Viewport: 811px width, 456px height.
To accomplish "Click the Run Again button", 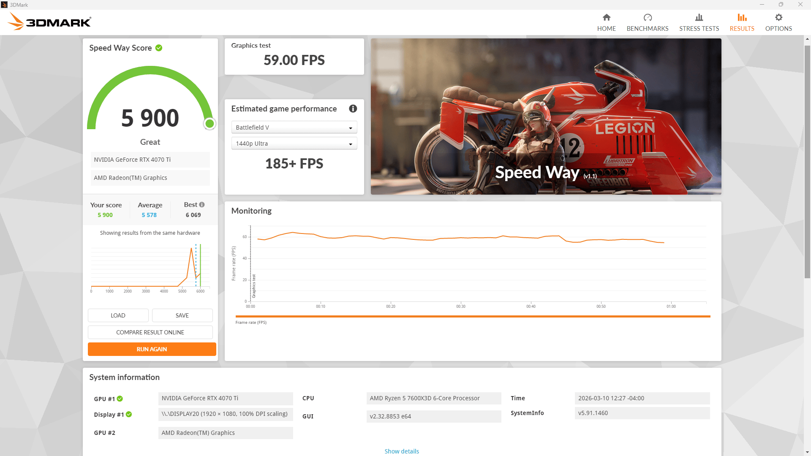I will tap(152, 349).
